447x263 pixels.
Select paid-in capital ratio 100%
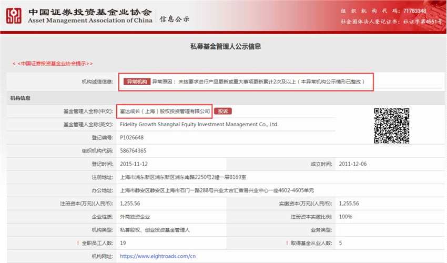point(346,217)
